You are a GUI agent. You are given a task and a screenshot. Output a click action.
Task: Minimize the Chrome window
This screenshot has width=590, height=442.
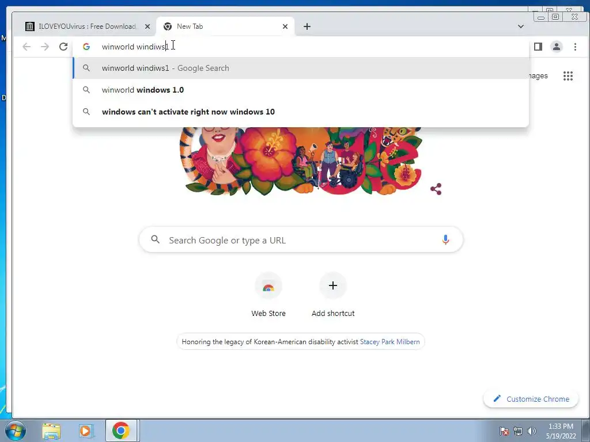click(x=541, y=17)
